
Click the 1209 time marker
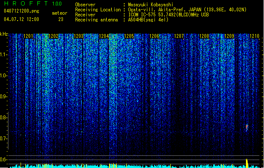(x=229, y=36)
